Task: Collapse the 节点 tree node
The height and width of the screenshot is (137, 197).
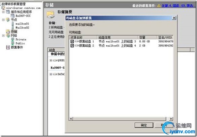Action: click(3, 20)
